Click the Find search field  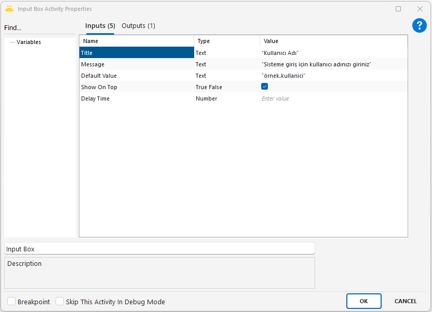[39, 28]
